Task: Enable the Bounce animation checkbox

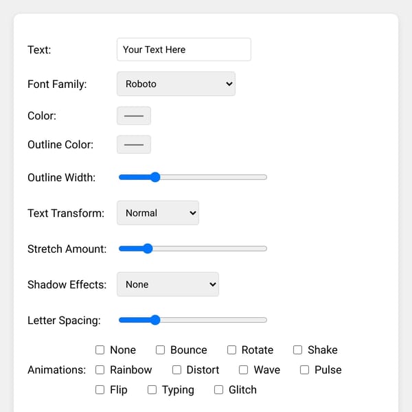Action: [x=160, y=350]
